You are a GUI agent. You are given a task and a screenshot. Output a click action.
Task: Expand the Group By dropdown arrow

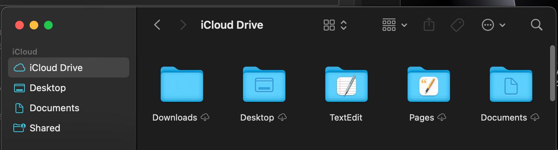pyautogui.click(x=404, y=25)
